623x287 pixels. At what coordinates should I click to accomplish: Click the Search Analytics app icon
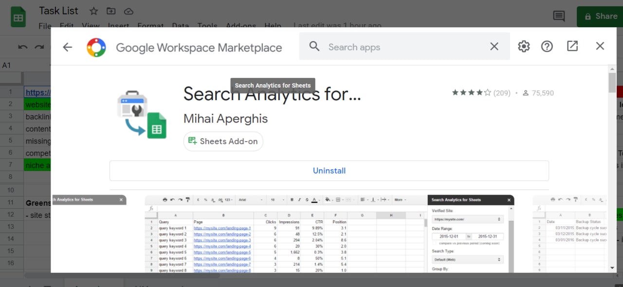(x=142, y=114)
